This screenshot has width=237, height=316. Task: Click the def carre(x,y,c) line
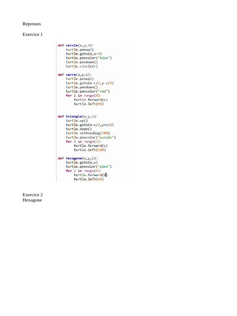pyautogui.click(x=75, y=75)
